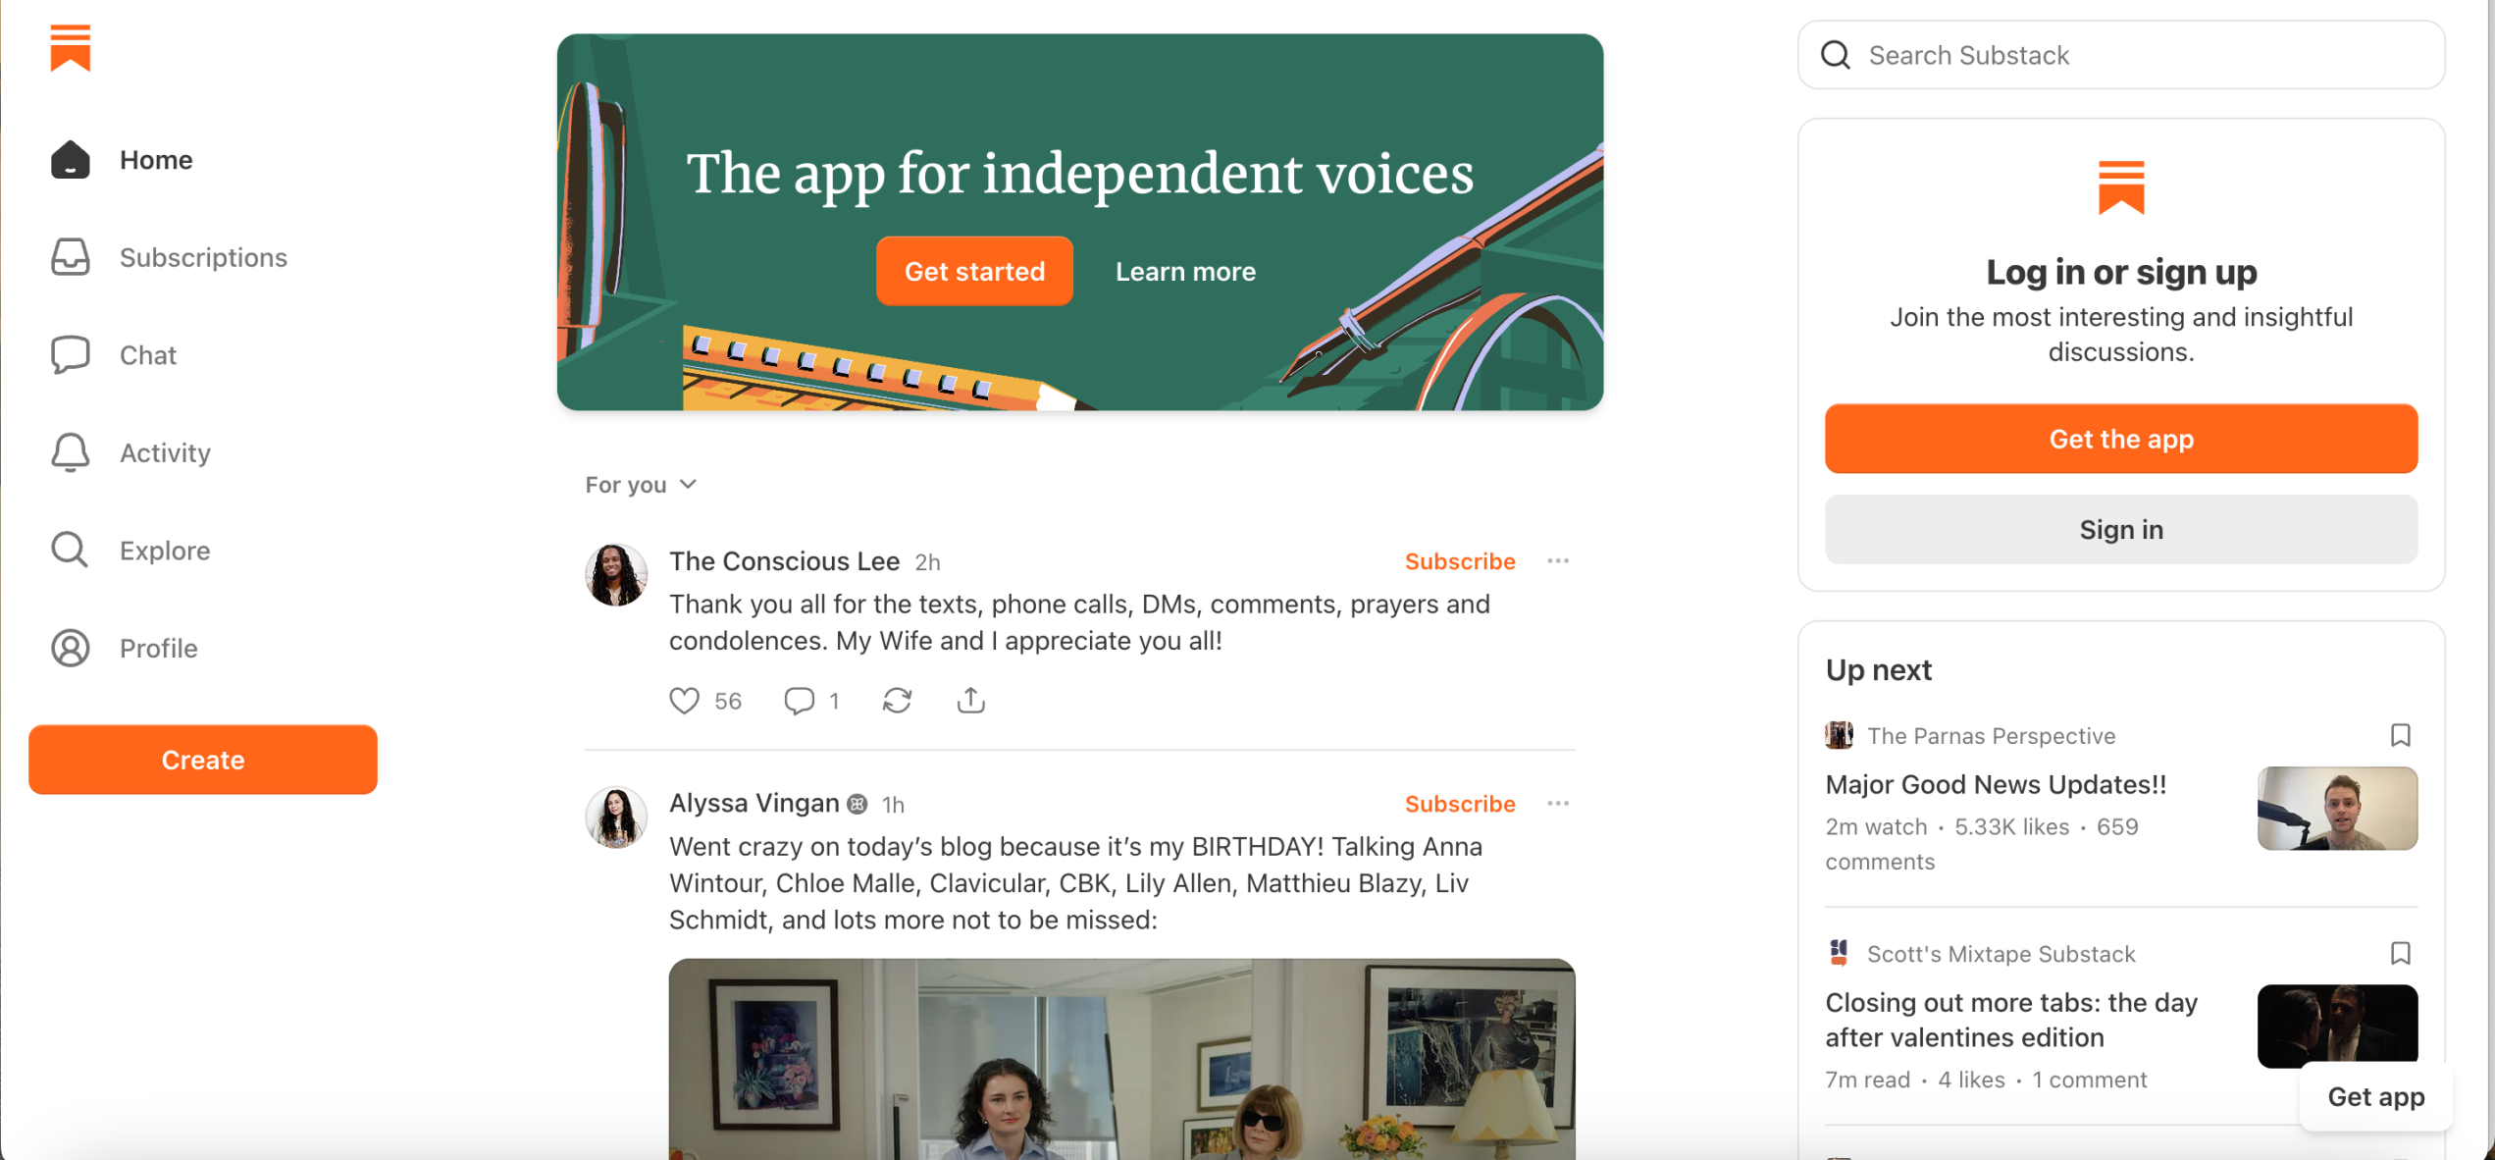Click the Get started banner button
Viewport: 2495px width, 1160px height.
pos(974,271)
